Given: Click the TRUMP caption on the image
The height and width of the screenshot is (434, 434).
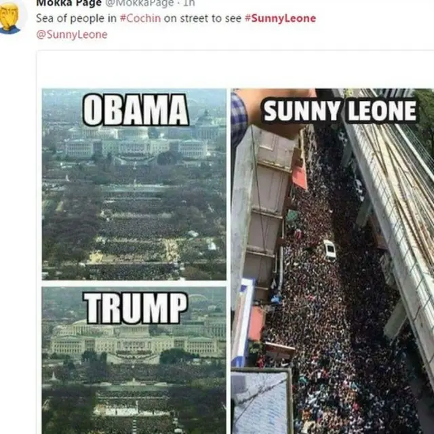Looking at the screenshot, I should coord(136,308).
